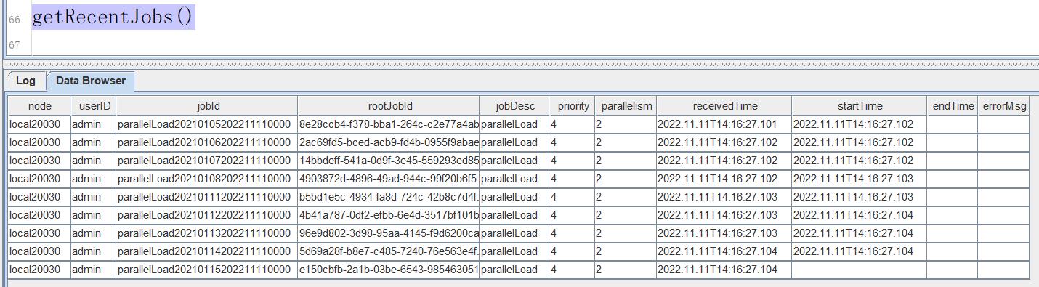Click the receivedTime column header
Image resolution: width=1039 pixels, height=287 pixels.
[x=724, y=106]
